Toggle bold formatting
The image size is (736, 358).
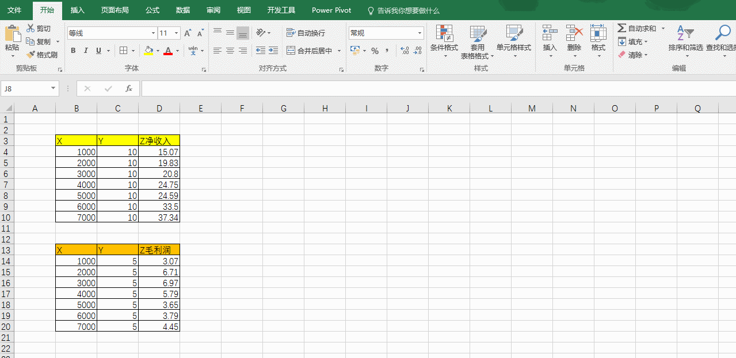coord(73,51)
